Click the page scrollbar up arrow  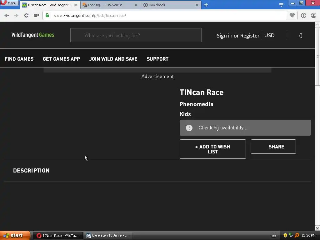317,24
